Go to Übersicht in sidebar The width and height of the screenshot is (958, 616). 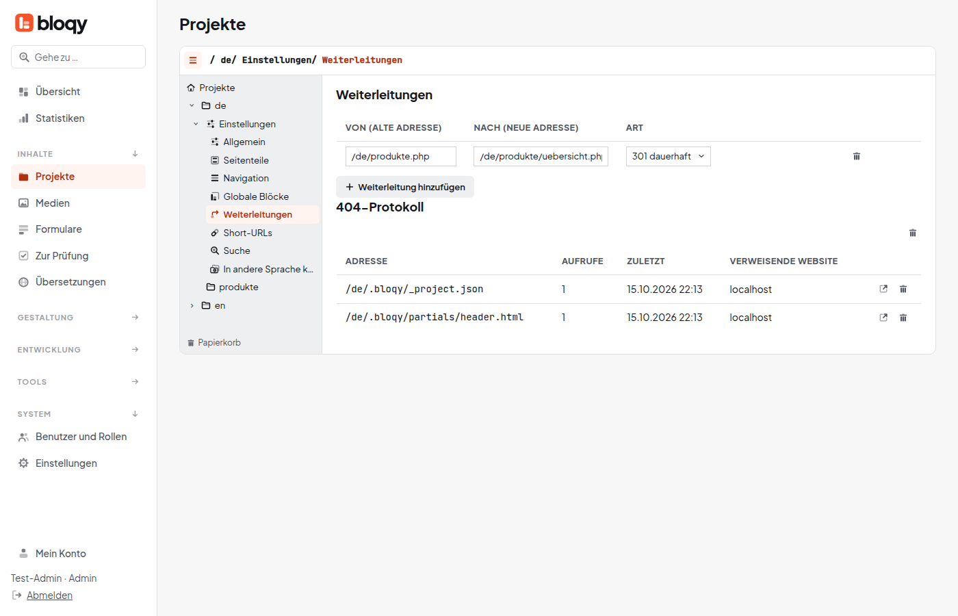78,92
